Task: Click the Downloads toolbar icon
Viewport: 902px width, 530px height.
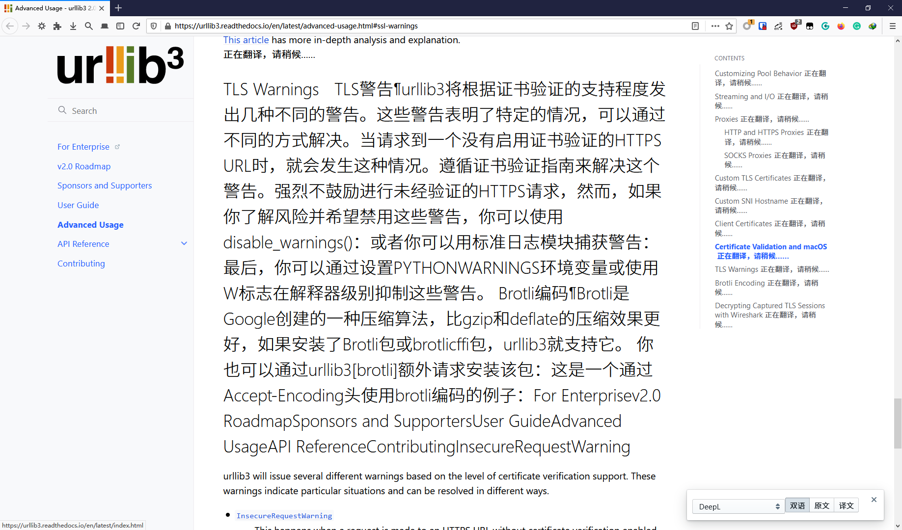Action: point(73,26)
